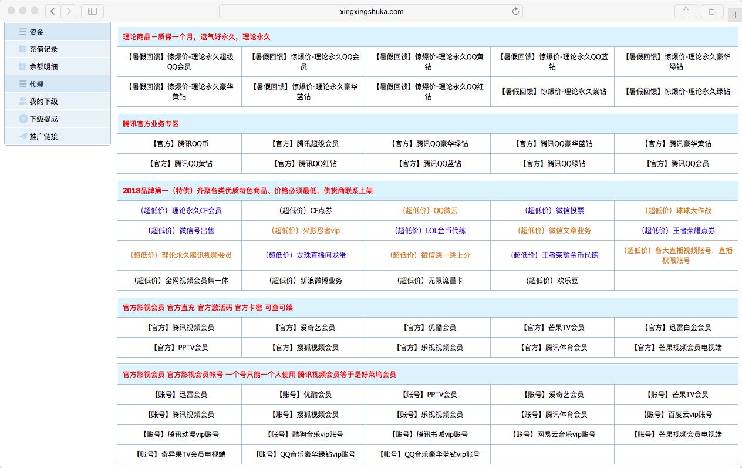
Task: Select 【官方】迅雷白金会员
Action: click(676, 328)
